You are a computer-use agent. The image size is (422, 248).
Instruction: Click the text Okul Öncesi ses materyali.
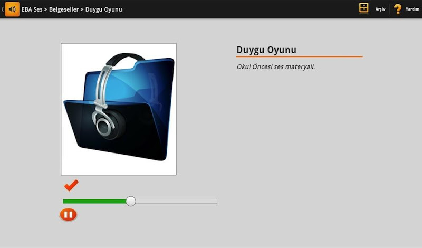coord(276,67)
